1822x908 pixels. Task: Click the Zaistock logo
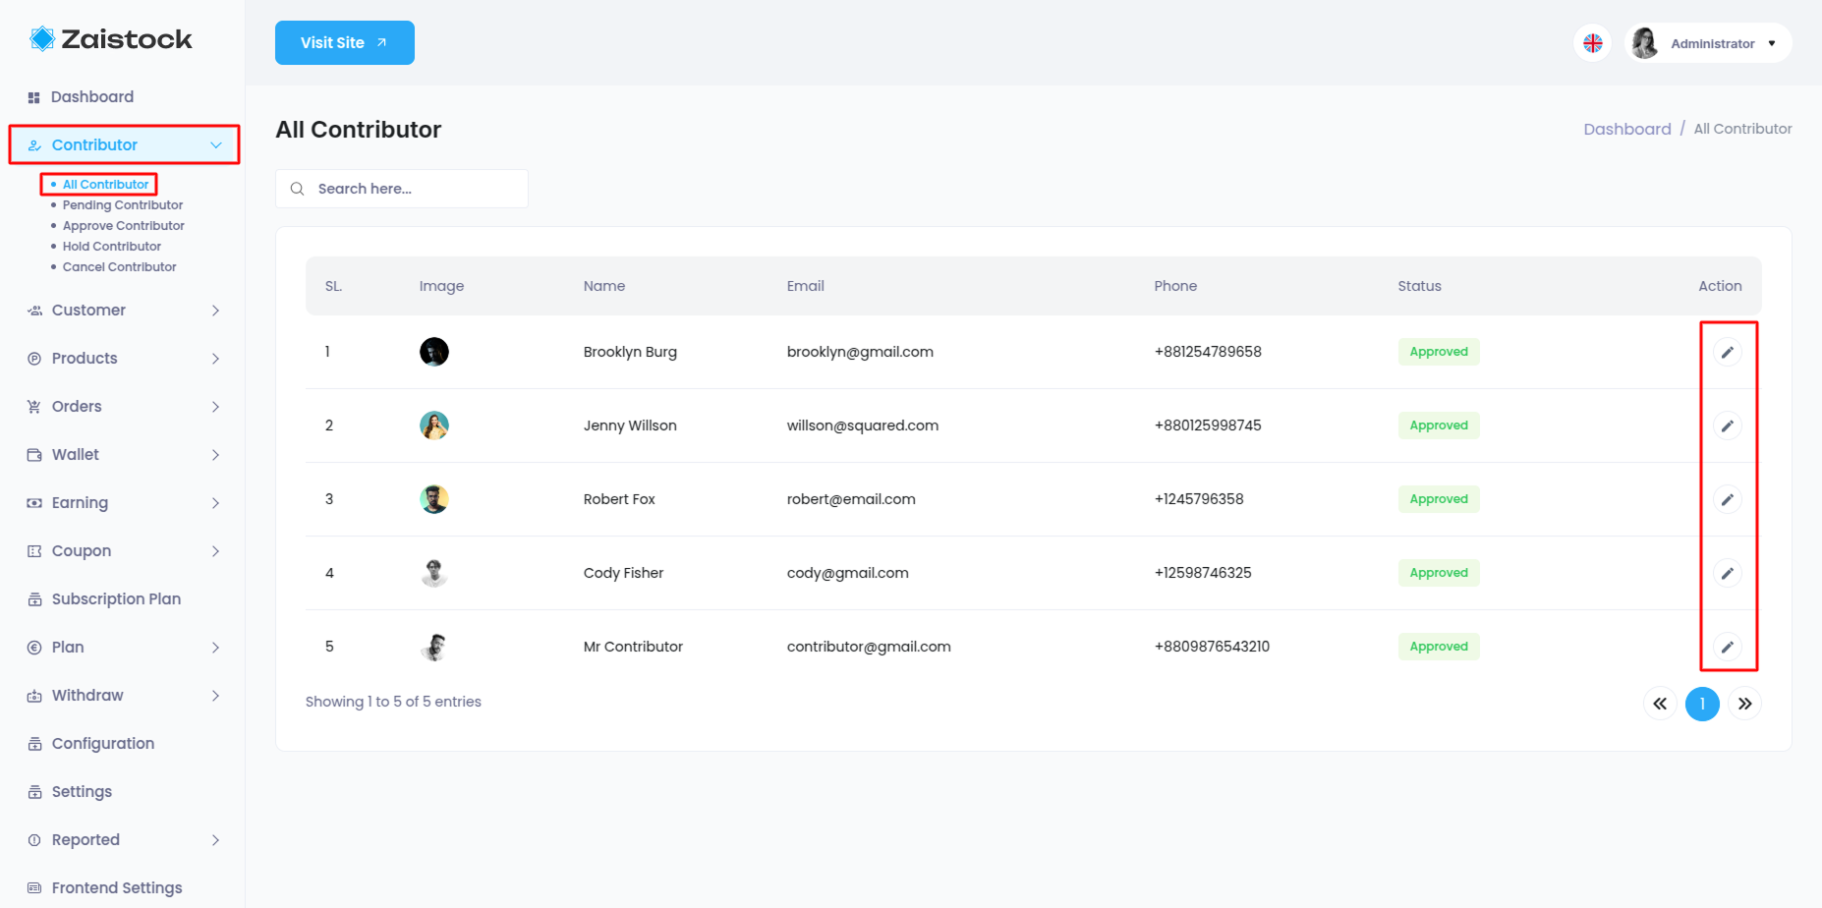[x=111, y=39]
